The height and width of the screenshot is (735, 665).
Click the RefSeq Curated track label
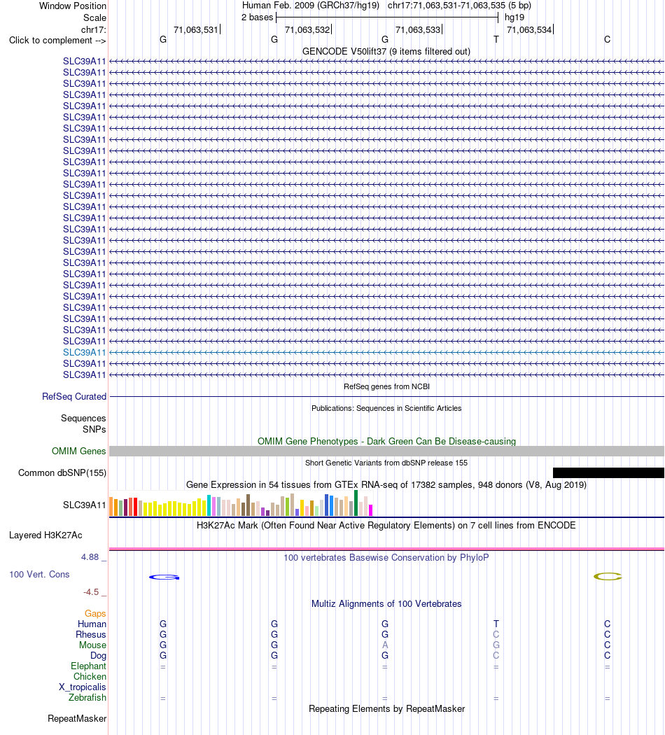point(74,397)
